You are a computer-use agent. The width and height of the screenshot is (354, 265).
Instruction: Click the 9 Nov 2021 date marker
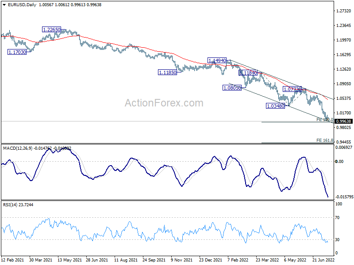click(x=182, y=260)
